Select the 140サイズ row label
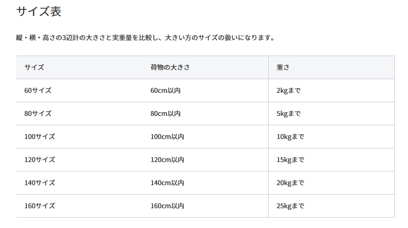The width and height of the screenshot is (408, 228). pyautogui.click(x=40, y=183)
